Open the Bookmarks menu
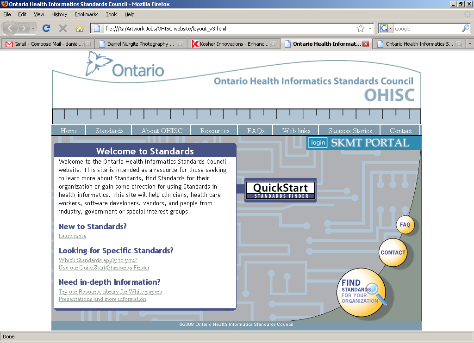The image size is (474, 343). 87,14
